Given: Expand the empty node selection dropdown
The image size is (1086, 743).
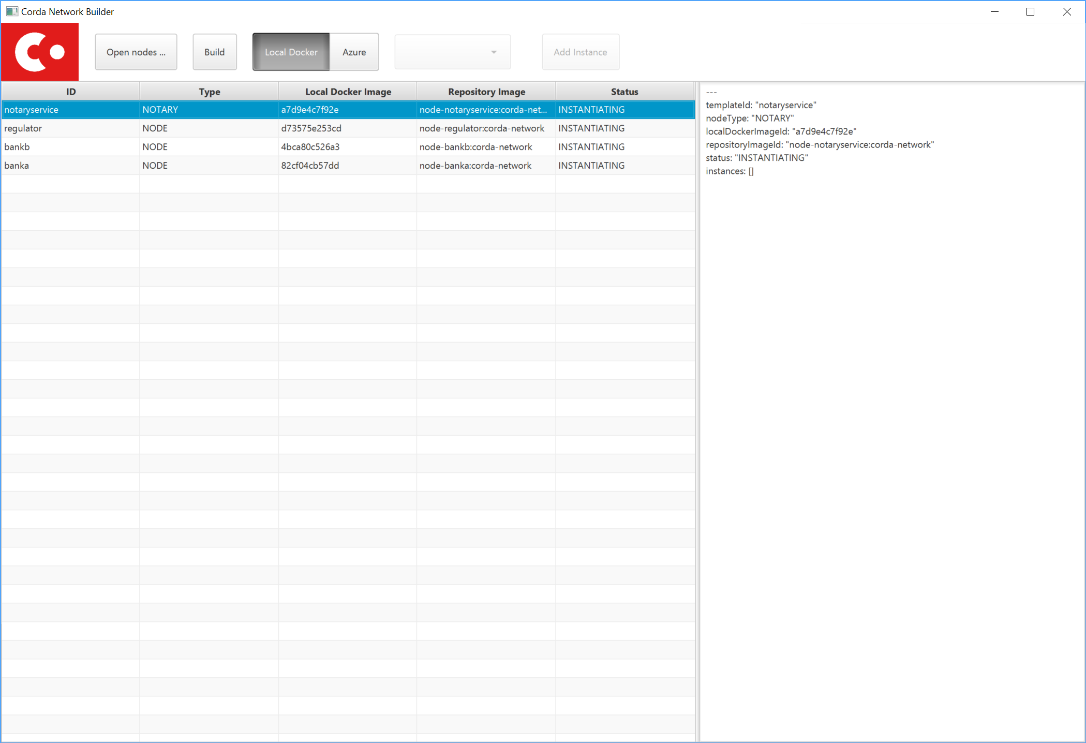Looking at the screenshot, I should [x=453, y=52].
